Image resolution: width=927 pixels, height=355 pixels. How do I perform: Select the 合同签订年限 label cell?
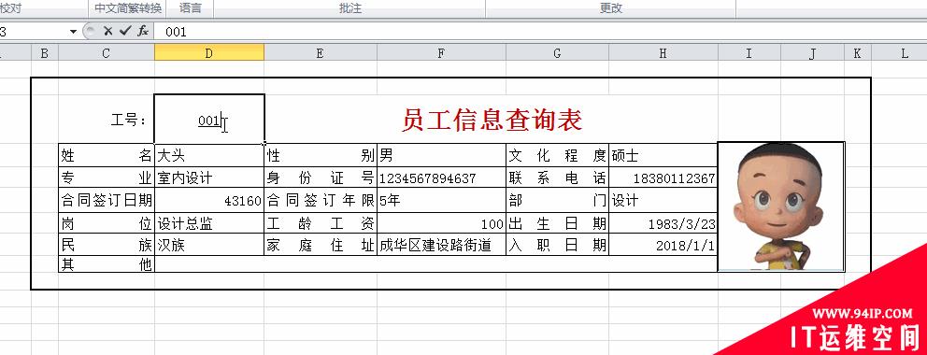pyautogui.click(x=321, y=201)
